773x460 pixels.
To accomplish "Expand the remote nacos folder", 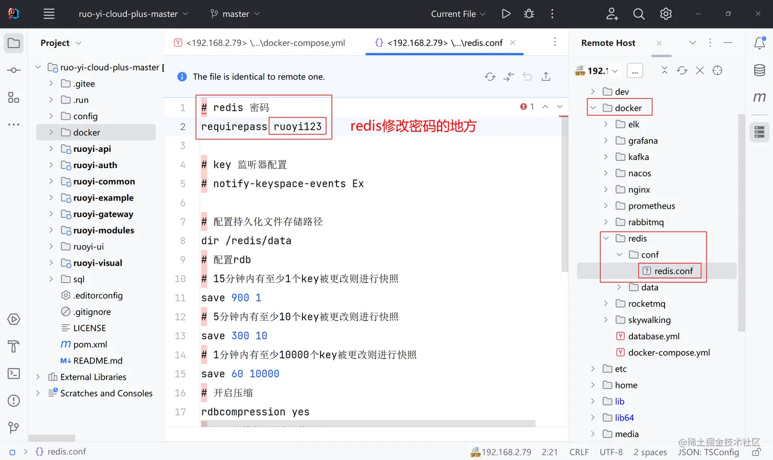I will point(606,173).
